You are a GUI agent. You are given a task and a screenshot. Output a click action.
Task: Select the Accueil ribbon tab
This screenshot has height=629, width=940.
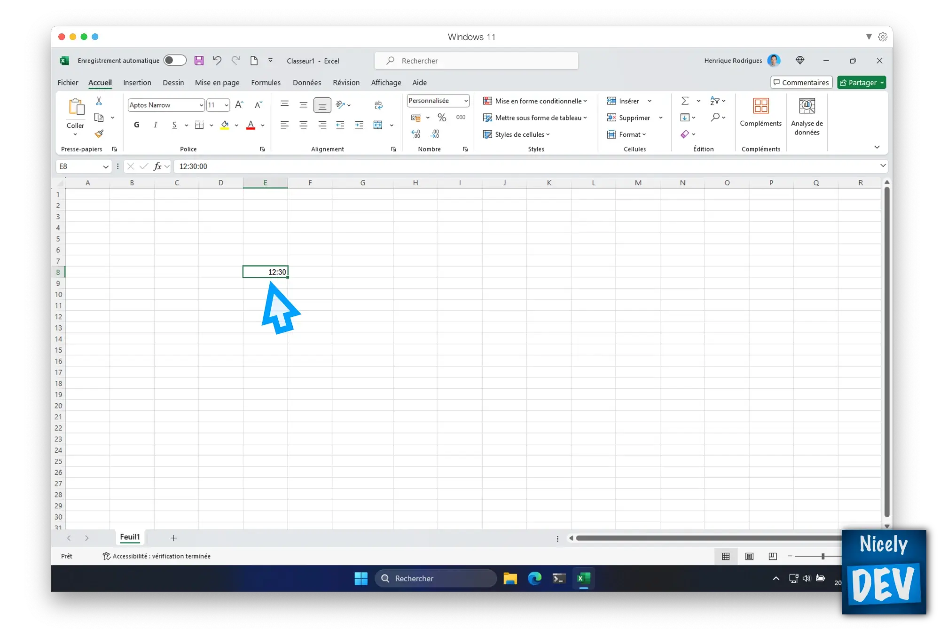(100, 82)
